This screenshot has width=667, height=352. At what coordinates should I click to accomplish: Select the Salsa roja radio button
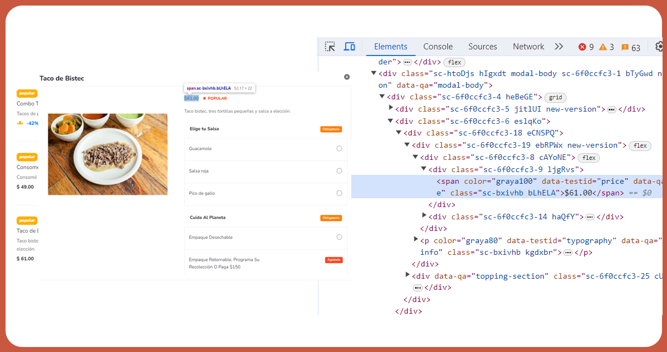tap(339, 170)
